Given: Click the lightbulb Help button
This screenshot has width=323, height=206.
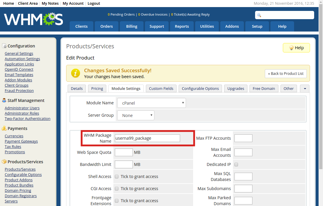Looking at the screenshot, I should [296, 48].
